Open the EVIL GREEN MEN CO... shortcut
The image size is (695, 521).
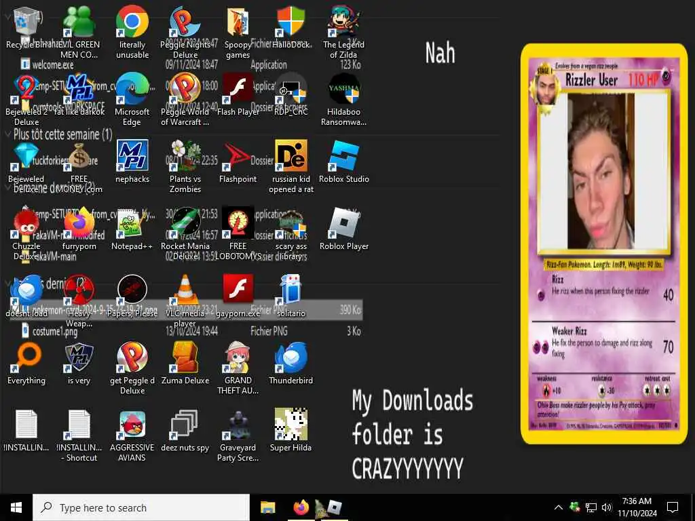click(79, 22)
